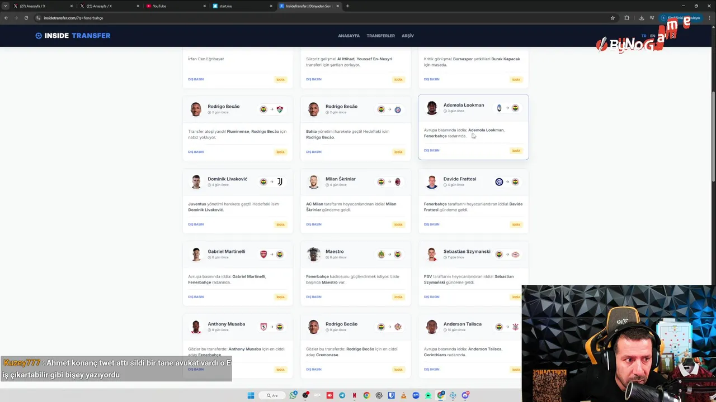Open DIŞ BASIN link on the Davide Frattesi card
This screenshot has height=402, width=716.
click(431, 224)
